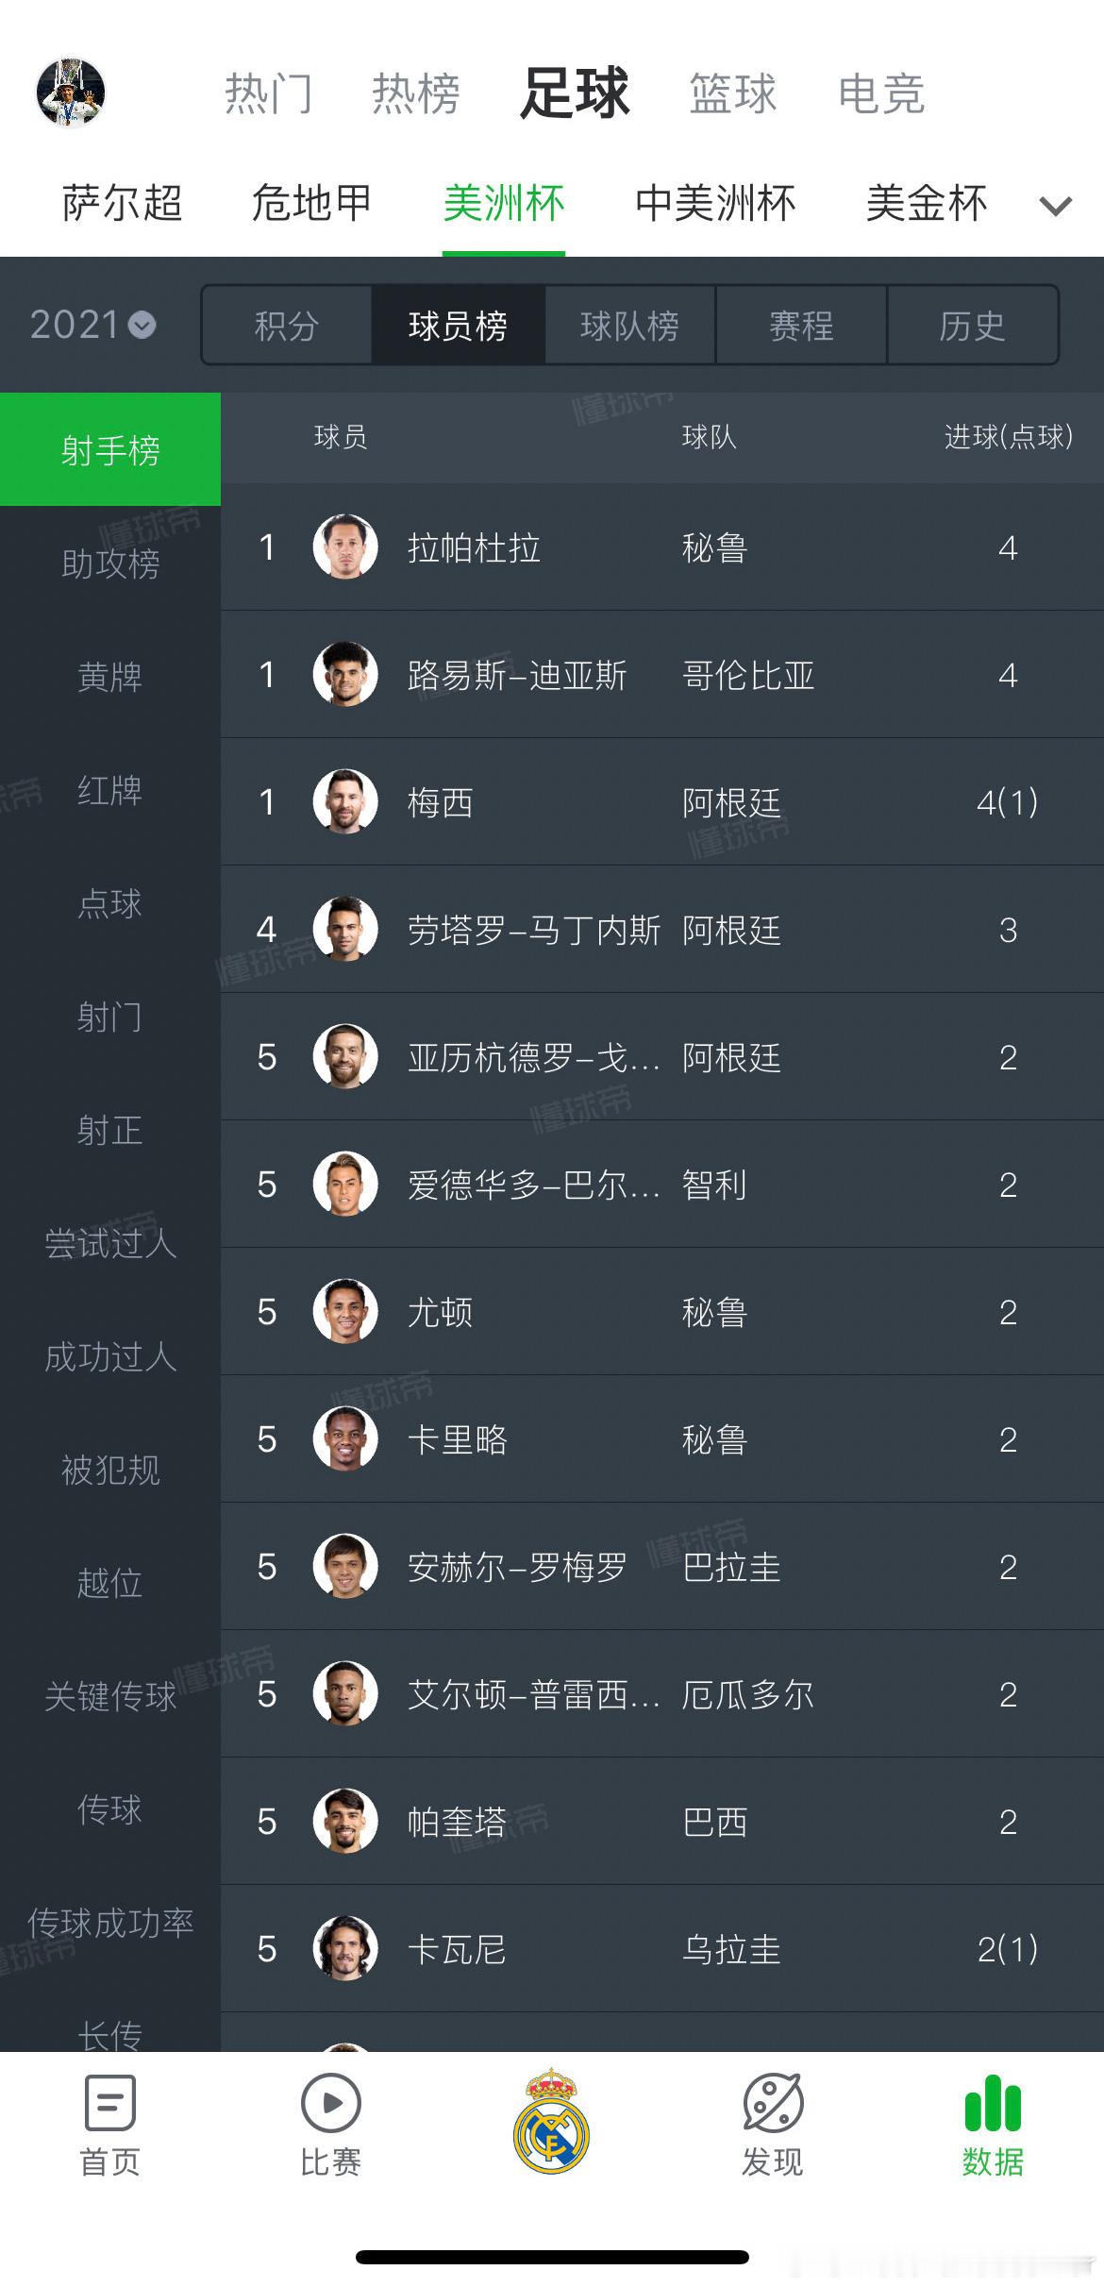Open the user profile avatar
This screenshot has width=1104, height=2287.
pyautogui.click(x=71, y=92)
